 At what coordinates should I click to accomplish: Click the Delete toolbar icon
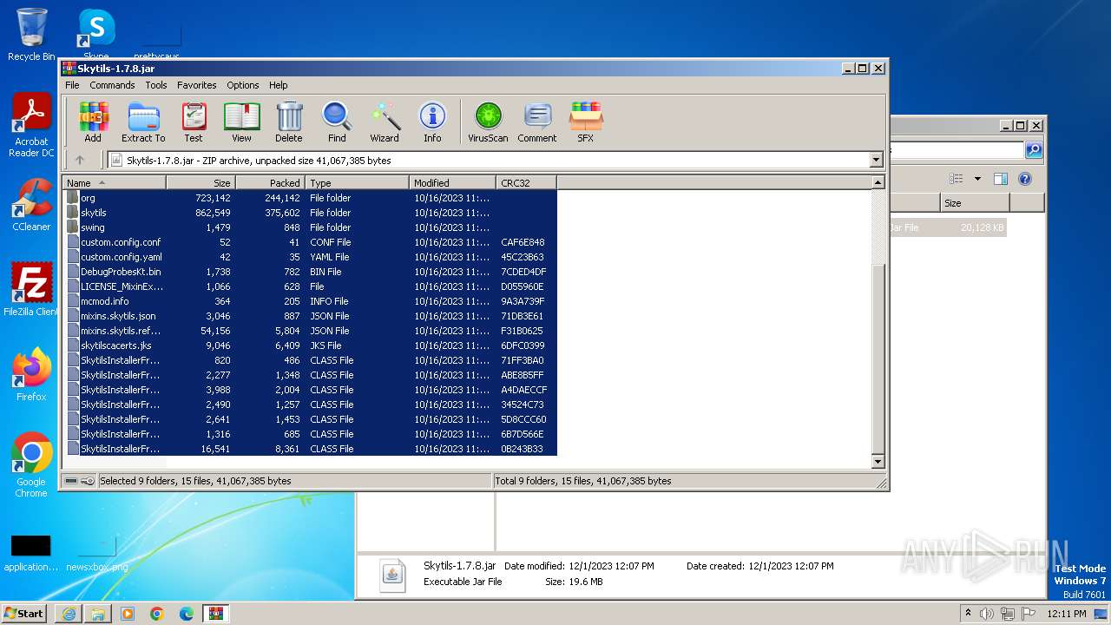[x=289, y=122]
